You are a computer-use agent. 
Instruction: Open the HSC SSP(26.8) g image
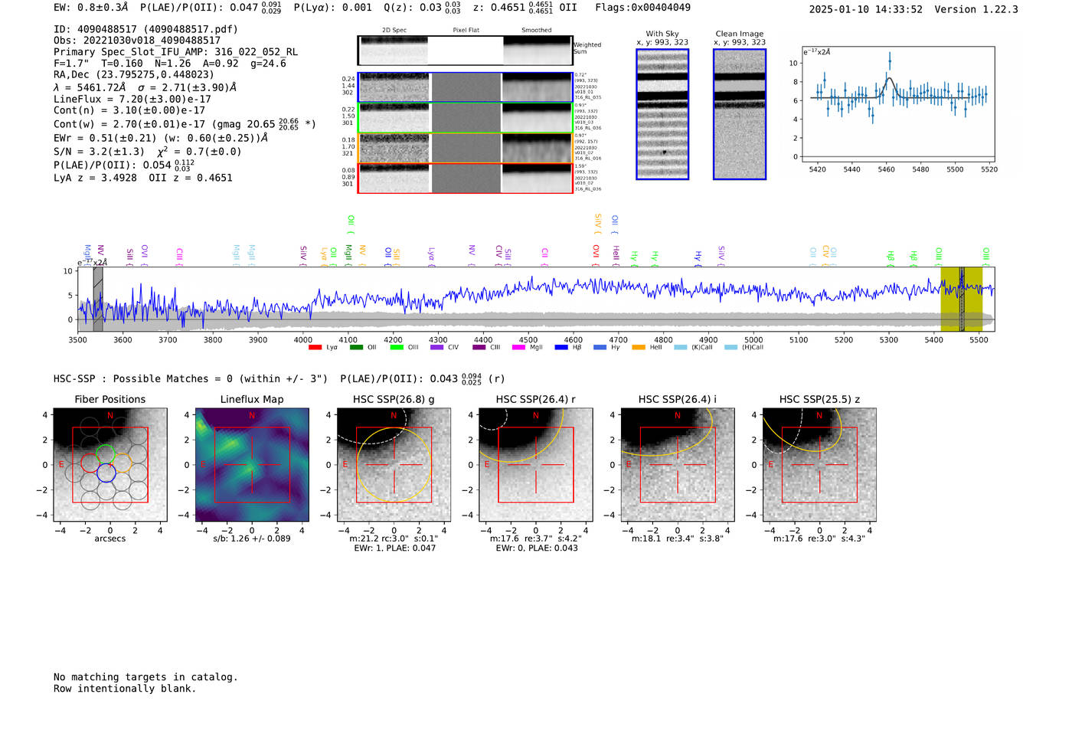point(394,464)
